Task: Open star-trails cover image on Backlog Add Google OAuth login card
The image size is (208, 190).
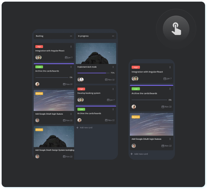Action: point(54,100)
